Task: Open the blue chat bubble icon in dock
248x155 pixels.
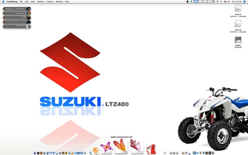Action: click(x=51, y=153)
